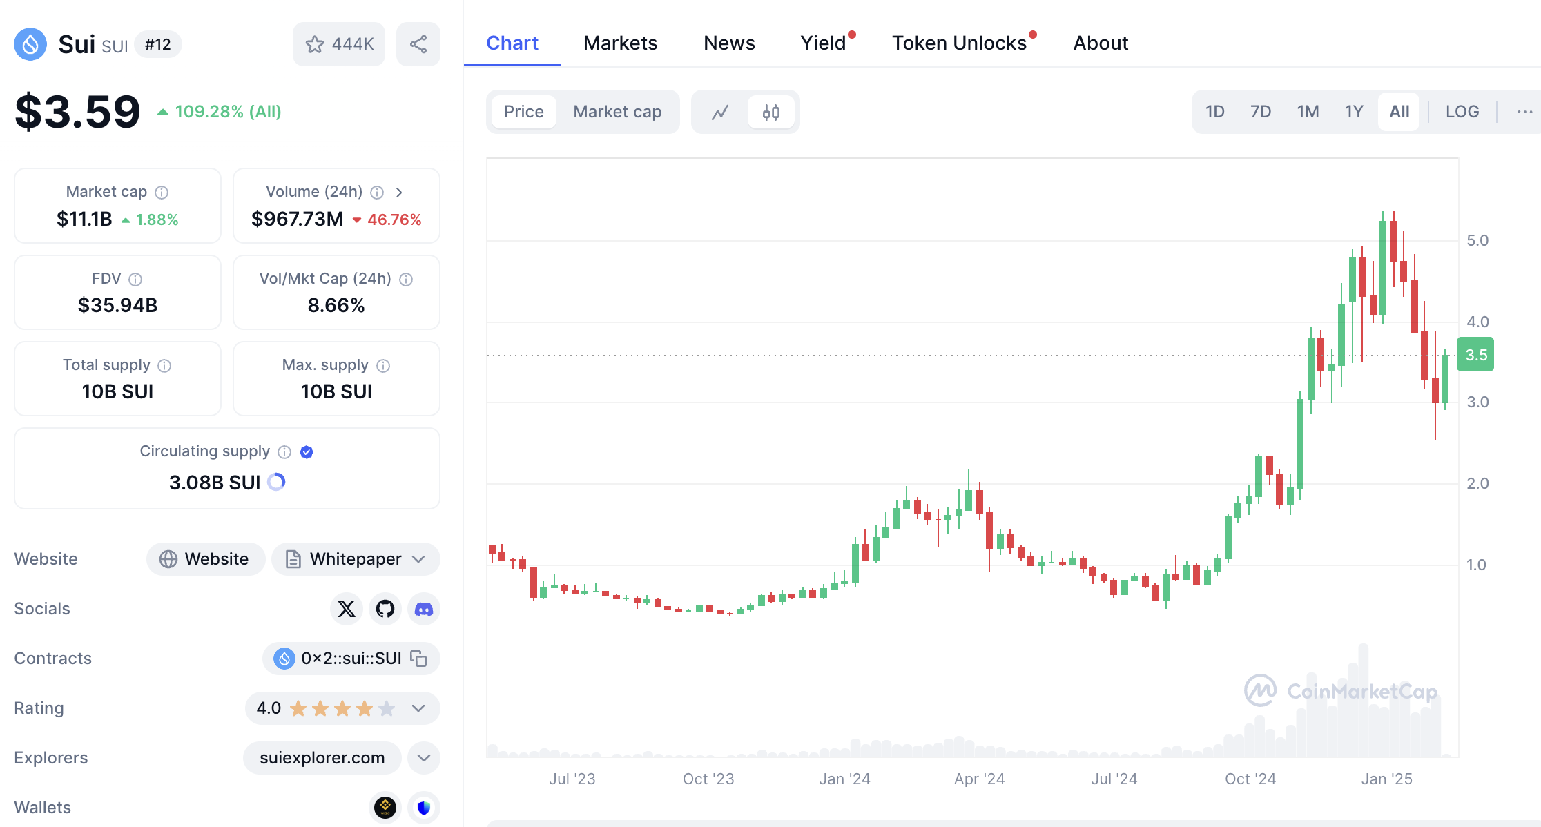Click the $35.94B FDV value
Viewport: 1541px width, 827px height.
(x=118, y=305)
